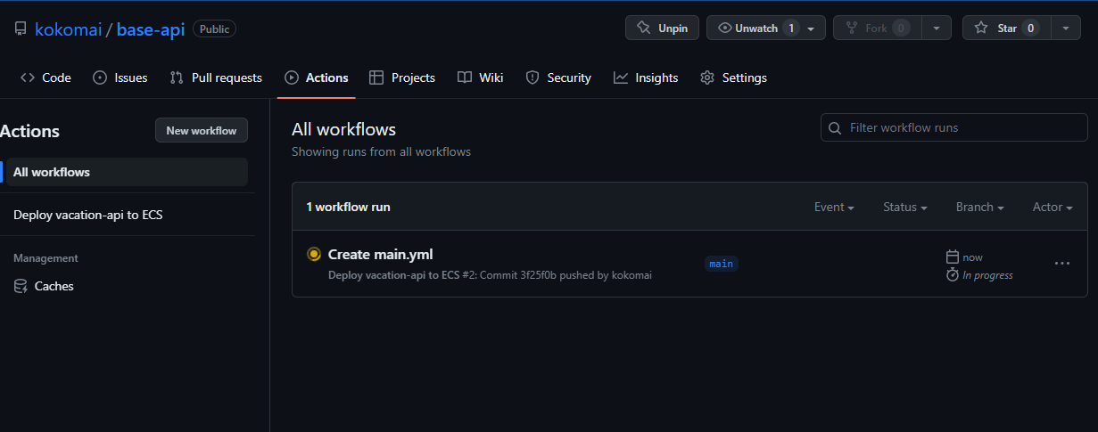Click the Pull requests branch icon

point(177,77)
